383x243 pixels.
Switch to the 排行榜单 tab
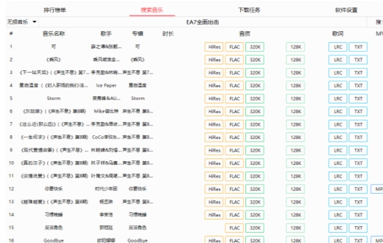pos(55,10)
